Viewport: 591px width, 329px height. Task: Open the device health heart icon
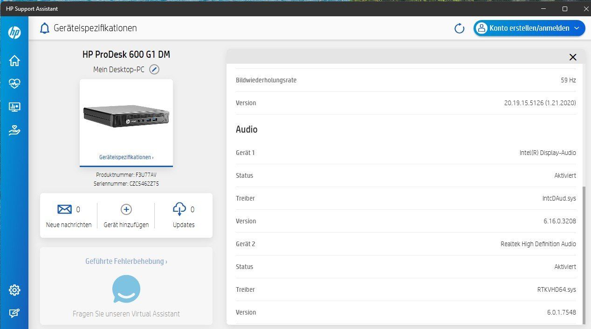(x=14, y=84)
